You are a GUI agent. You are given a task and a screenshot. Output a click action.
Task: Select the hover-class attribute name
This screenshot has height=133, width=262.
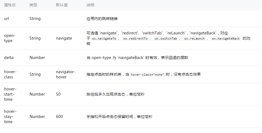[x=10, y=75]
